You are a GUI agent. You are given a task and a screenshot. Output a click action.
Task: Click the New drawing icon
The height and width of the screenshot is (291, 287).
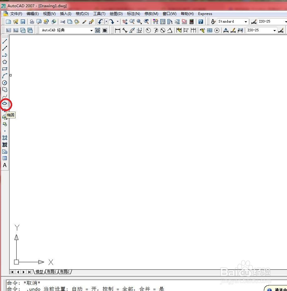[8, 22]
